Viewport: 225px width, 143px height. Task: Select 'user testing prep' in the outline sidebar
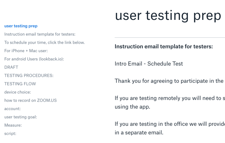[21, 26]
